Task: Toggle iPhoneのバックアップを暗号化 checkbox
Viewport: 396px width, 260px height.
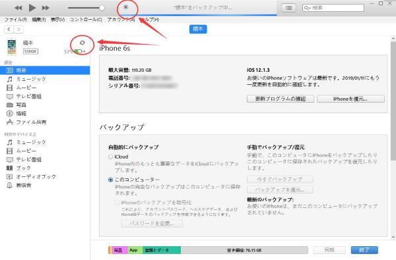Action: pos(117,203)
